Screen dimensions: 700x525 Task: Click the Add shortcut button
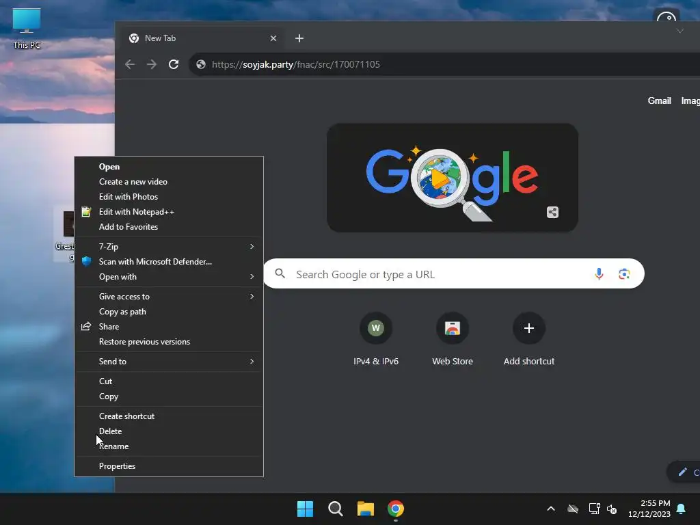click(x=529, y=339)
